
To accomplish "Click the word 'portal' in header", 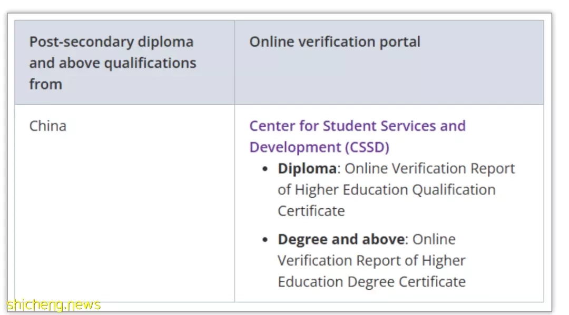I will tap(400, 43).
